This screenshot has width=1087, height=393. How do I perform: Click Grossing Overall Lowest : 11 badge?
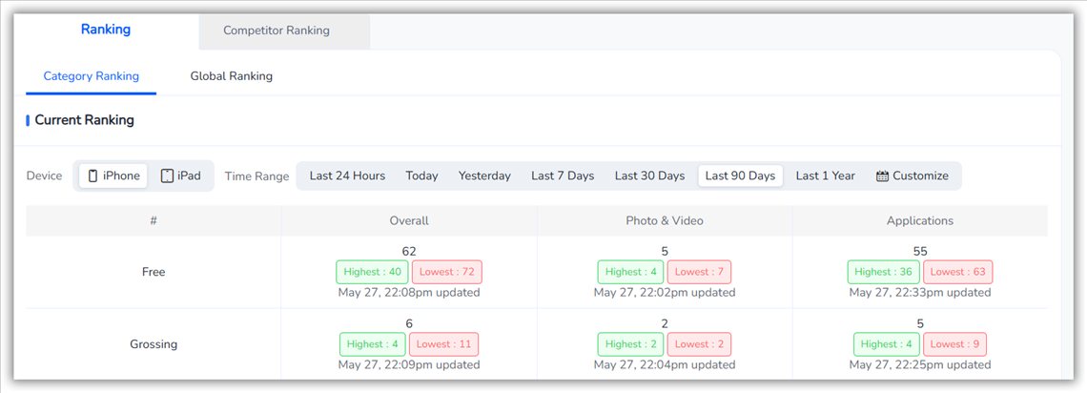(x=443, y=344)
